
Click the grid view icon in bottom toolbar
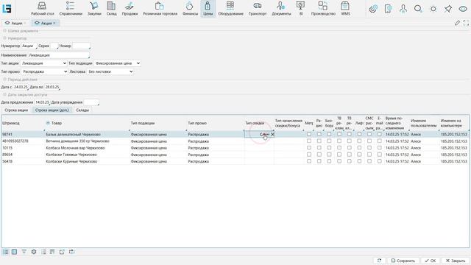click(14, 252)
